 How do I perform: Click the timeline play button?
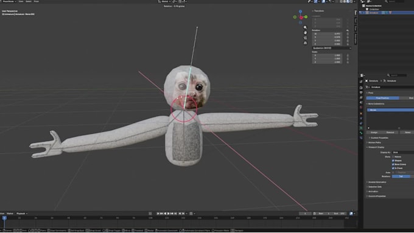pos(169,214)
